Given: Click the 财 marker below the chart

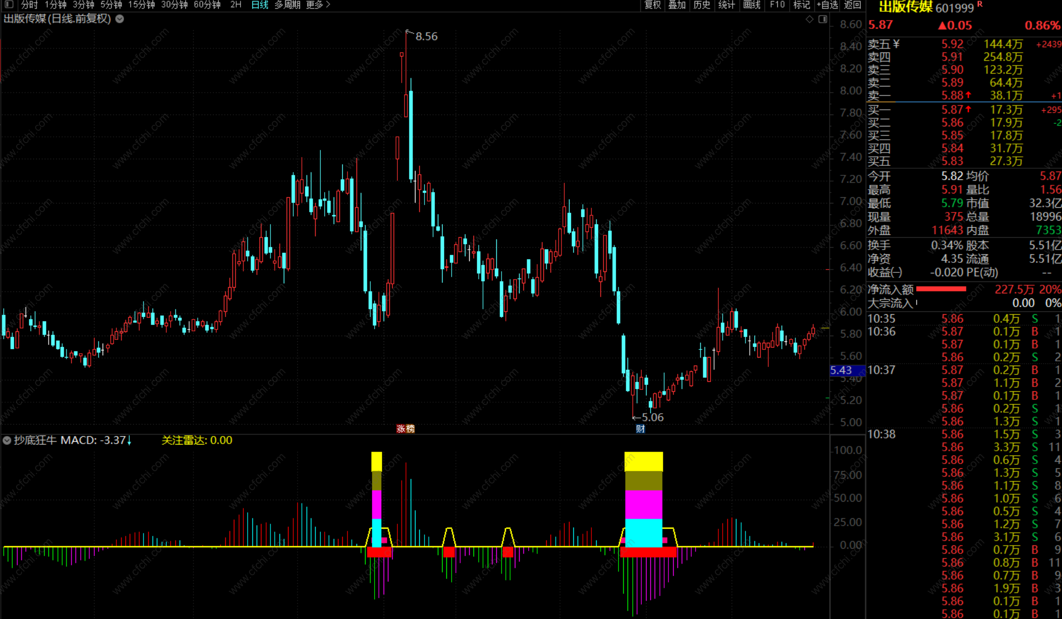Looking at the screenshot, I should (640, 429).
